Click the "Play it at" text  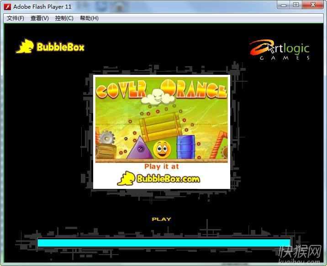(161, 167)
